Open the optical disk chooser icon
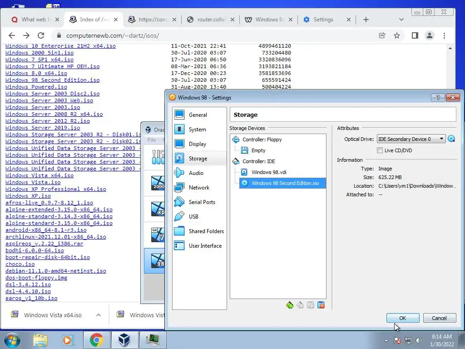This screenshot has height=349, width=465. (x=451, y=139)
